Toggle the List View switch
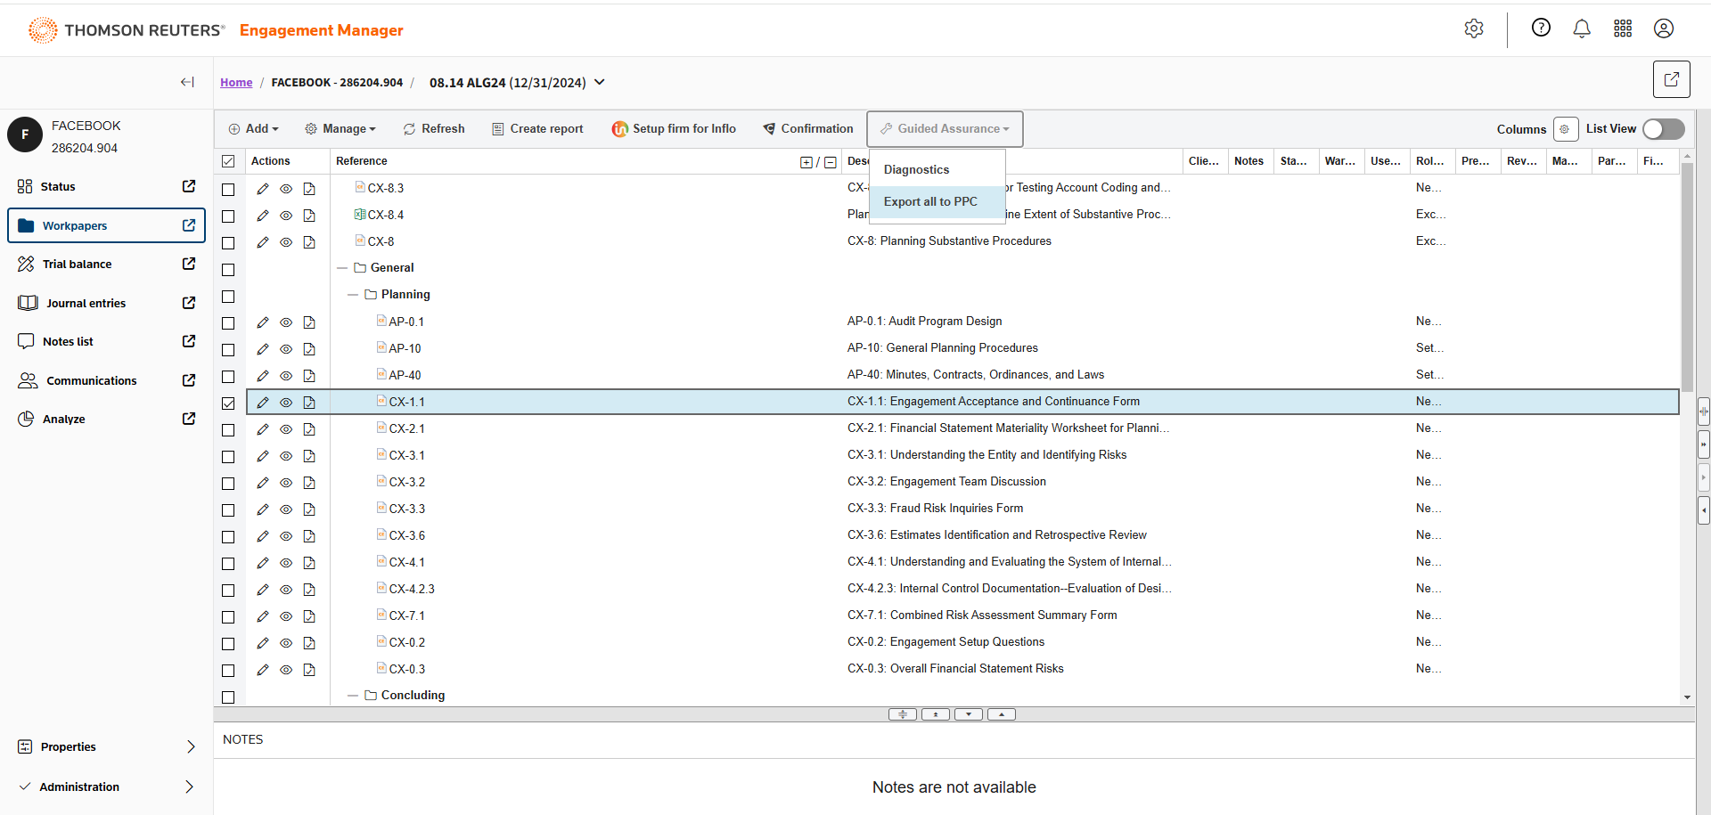Image resolution: width=1711 pixels, height=815 pixels. pyautogui.click(x=1663, y=129)
